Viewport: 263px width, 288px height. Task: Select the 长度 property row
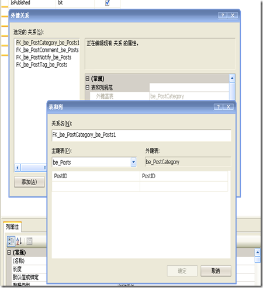coord(29,269)
